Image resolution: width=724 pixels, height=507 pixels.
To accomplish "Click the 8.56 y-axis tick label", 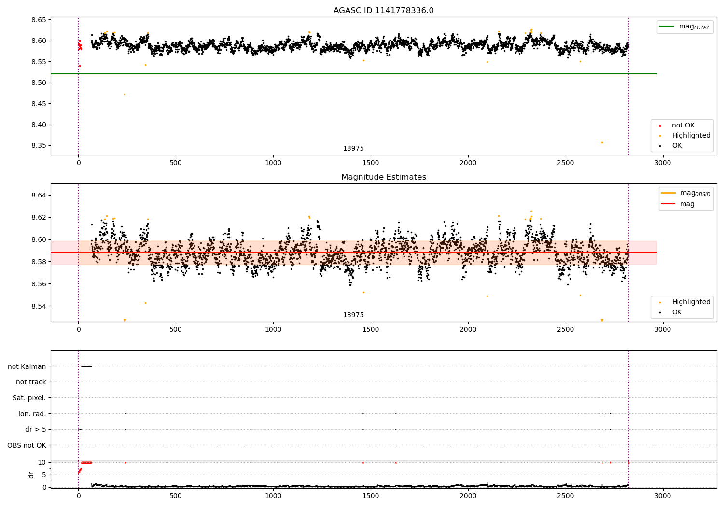I will 39,284.
